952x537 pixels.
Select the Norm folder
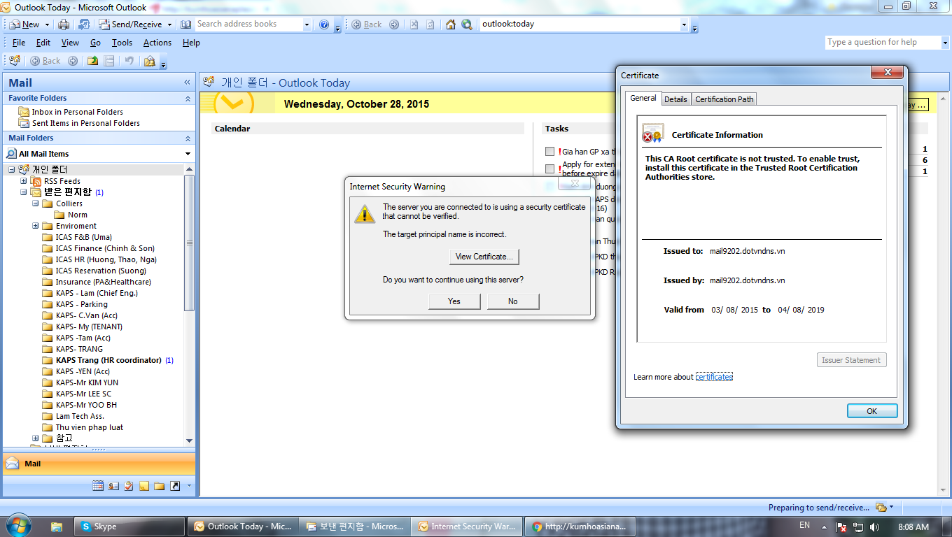[x=78, y=215]
